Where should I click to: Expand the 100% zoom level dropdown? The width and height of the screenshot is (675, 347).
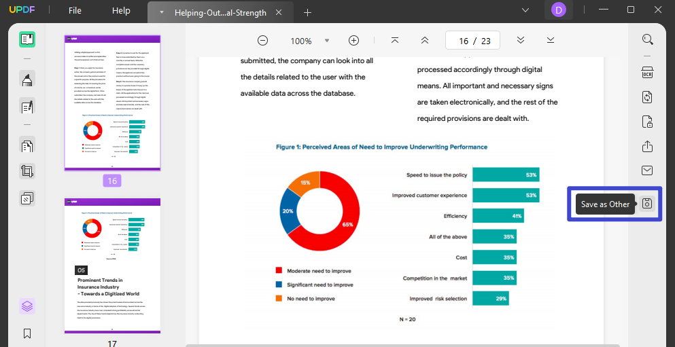tap(327, 41)
